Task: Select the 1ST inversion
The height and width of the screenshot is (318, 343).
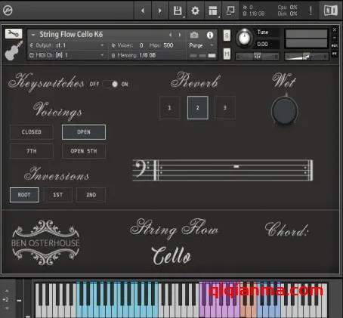Action: [57, 195]
